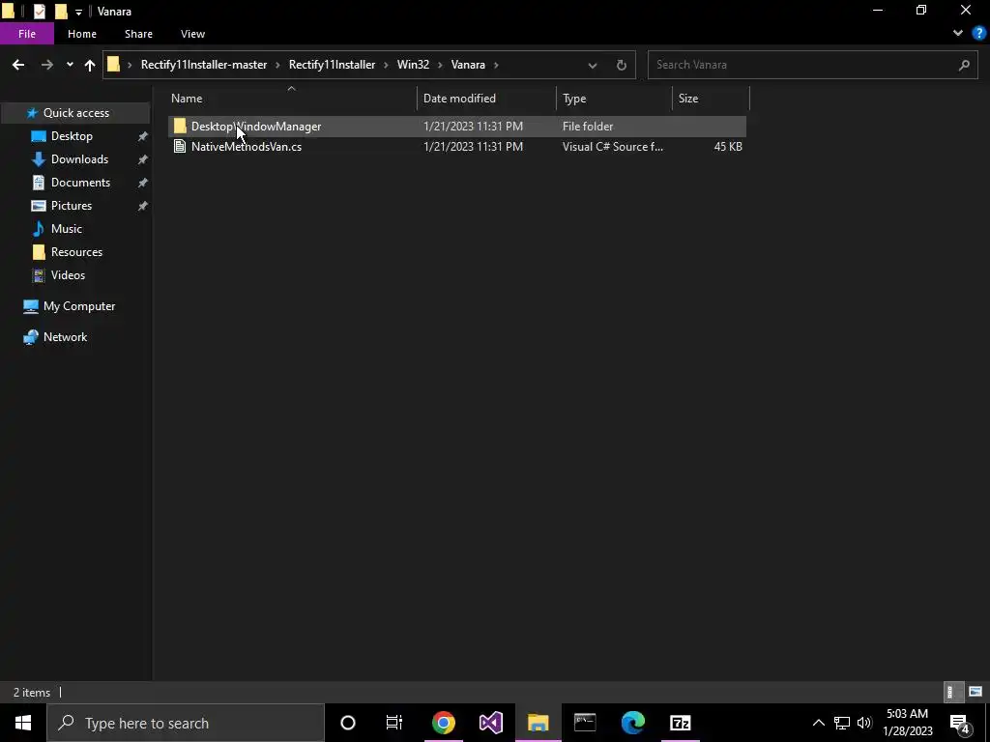Screen dimensions: 990x742
Task: Refresh the Vanara folder
Action: pyautogui.click(x=622, y=65)
